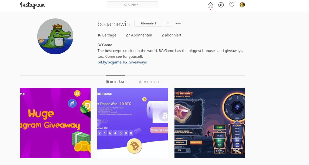Open the bit.ly/bcgame_IG_Giveaways link
This screenshot has width=309, height=165.
click(122, 62)
